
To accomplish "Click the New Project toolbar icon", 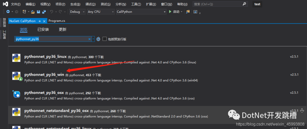I will pyautogui.click(x=24, y=12).
